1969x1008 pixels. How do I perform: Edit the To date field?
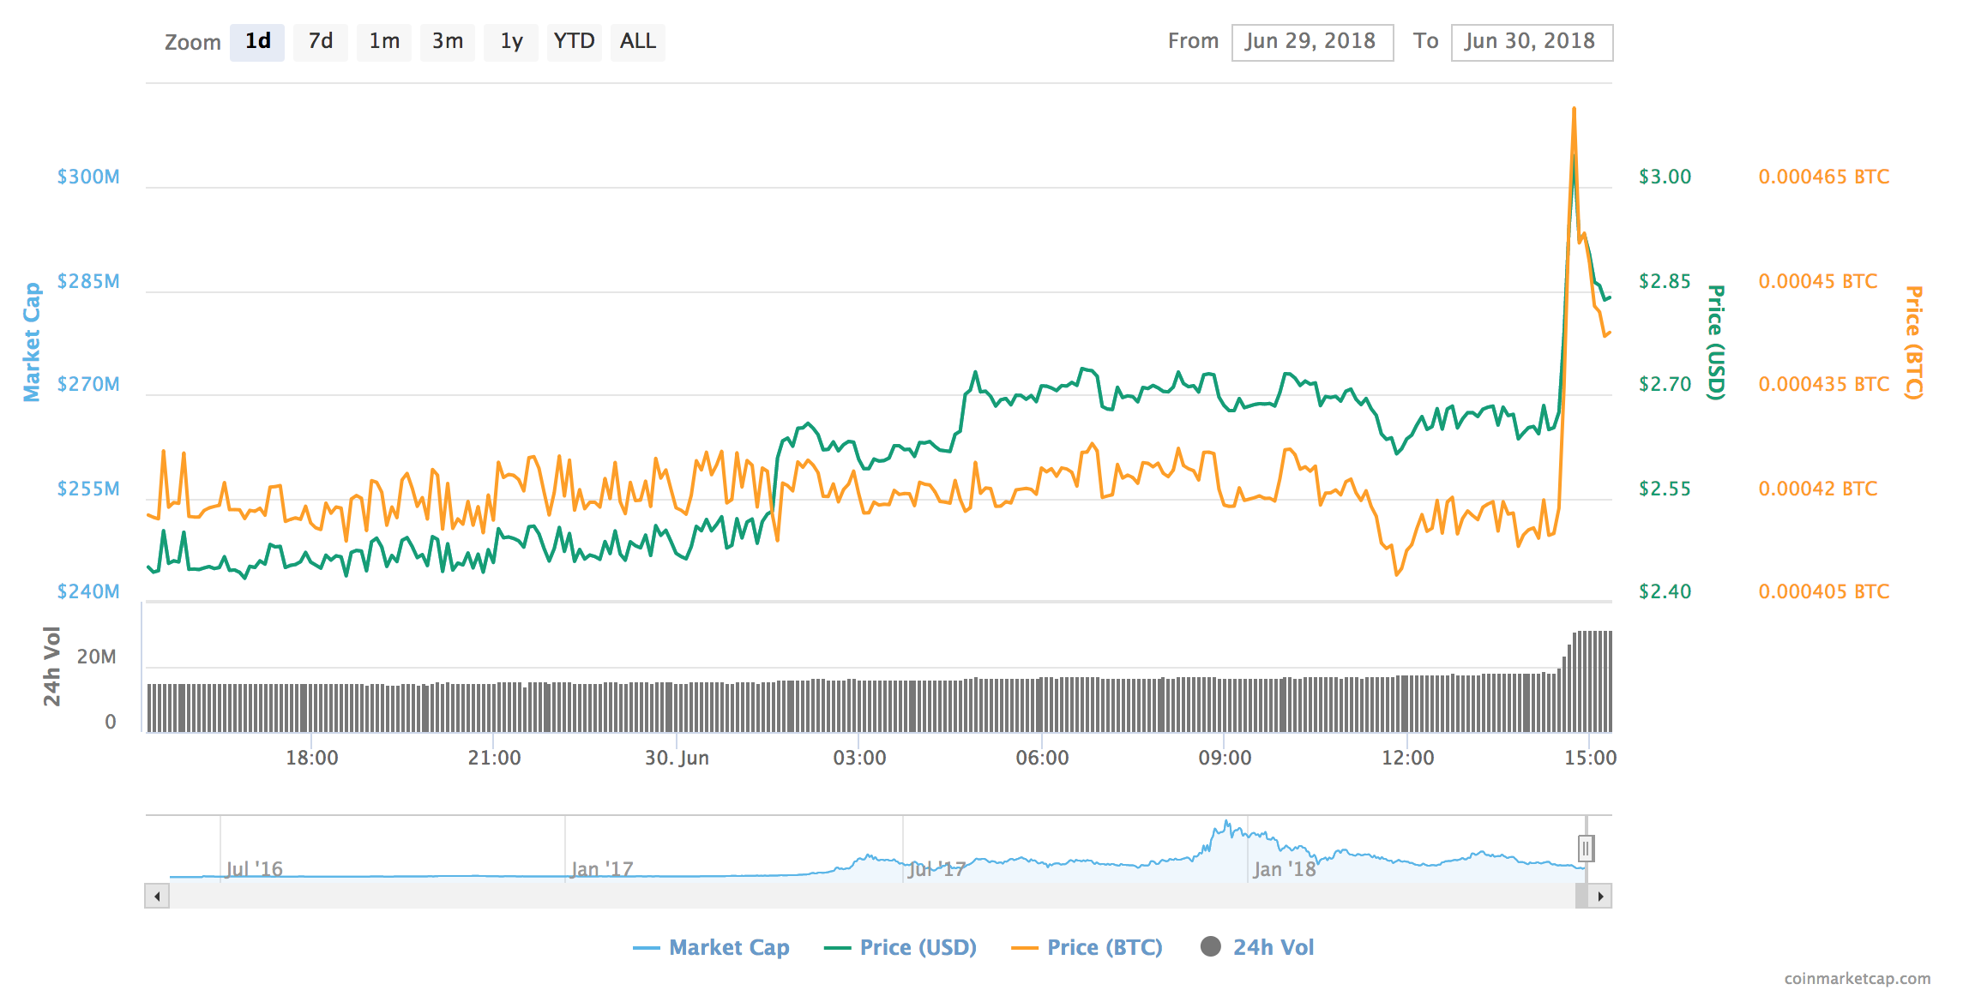[x=1532, y=42]
